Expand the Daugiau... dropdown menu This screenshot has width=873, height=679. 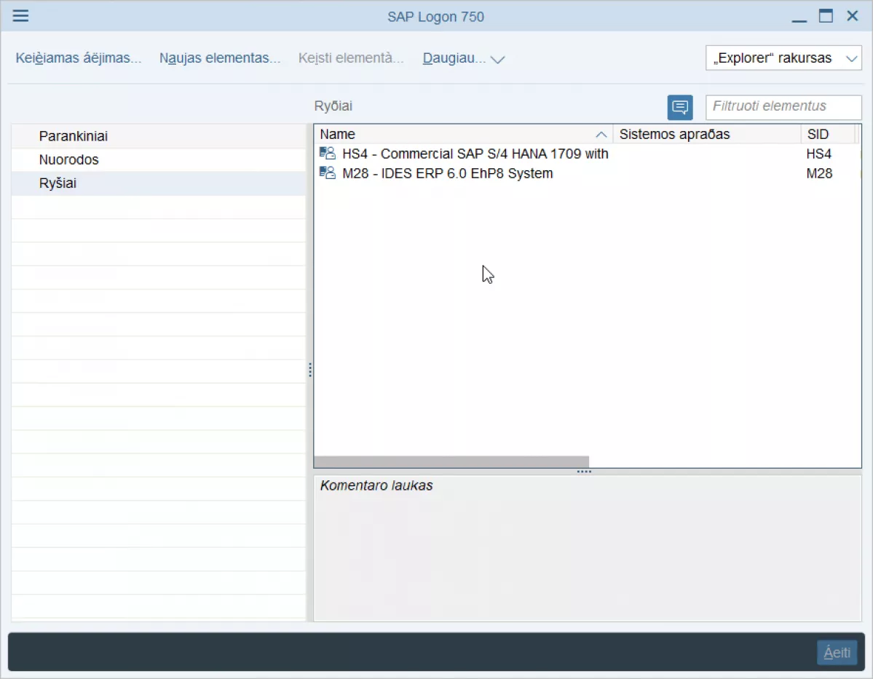click(463, 58)
